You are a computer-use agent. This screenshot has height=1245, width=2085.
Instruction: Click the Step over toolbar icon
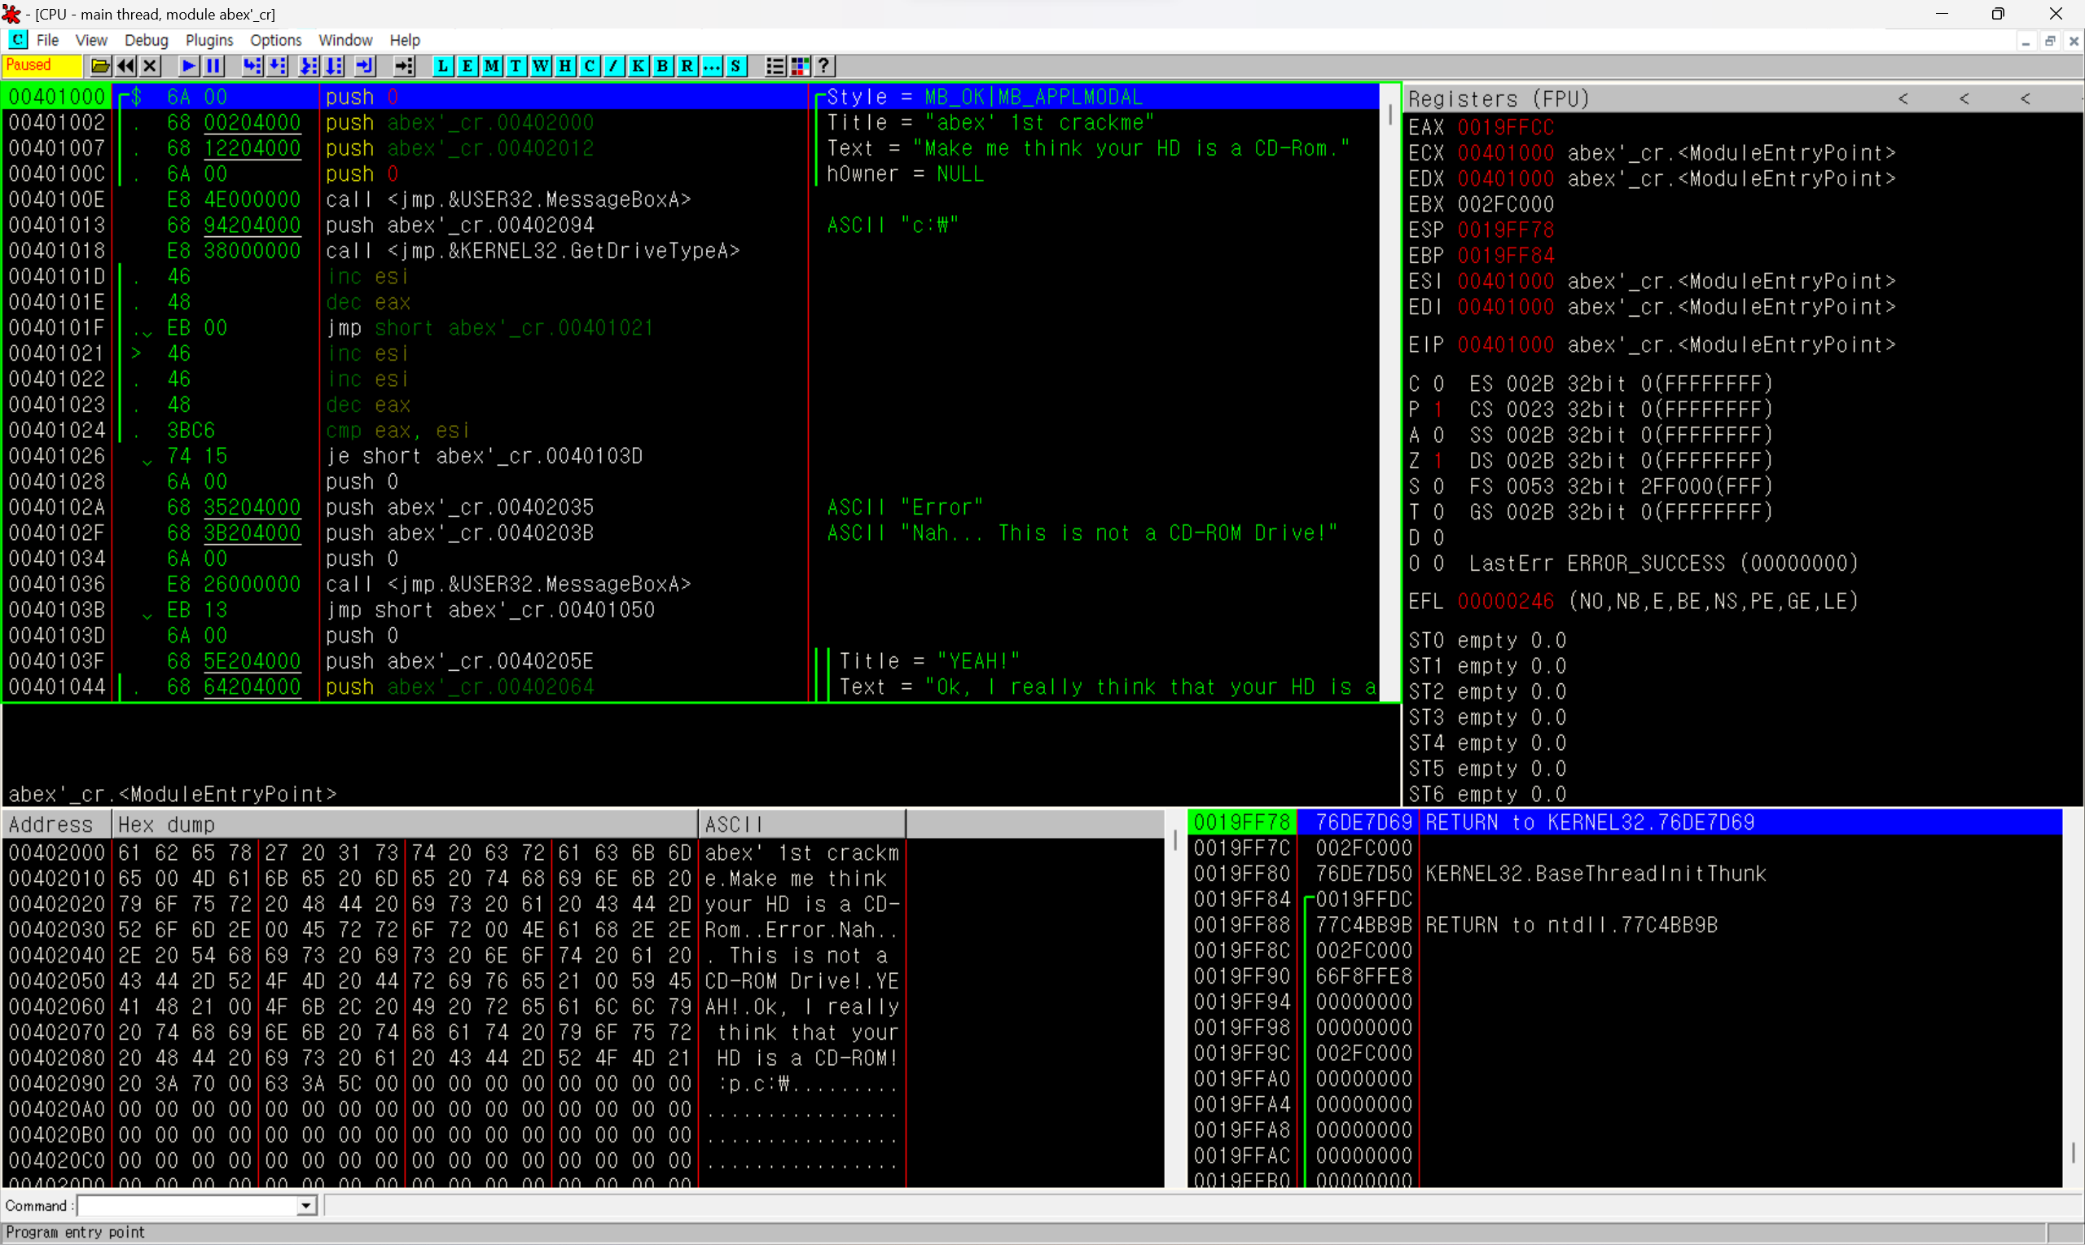coord(277,66)
